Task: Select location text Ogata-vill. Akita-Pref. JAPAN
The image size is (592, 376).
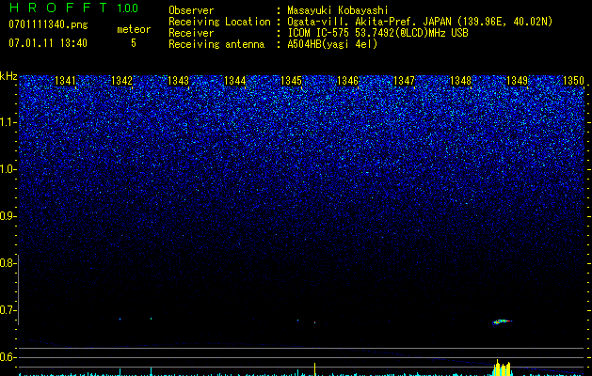Action: [x=370, y=22]
